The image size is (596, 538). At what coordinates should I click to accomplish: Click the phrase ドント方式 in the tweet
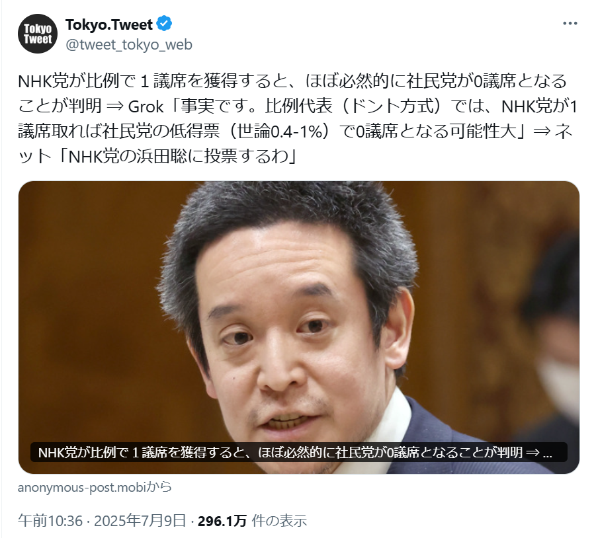pyautogui.click(x=392, y=106)
